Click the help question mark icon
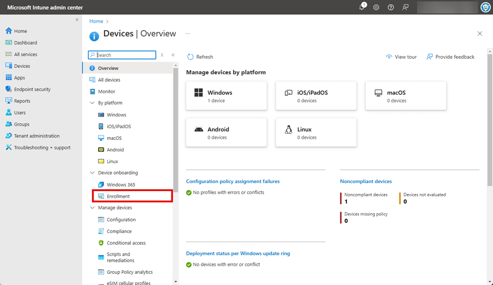 pyautogui.click(x=390, y=7)
